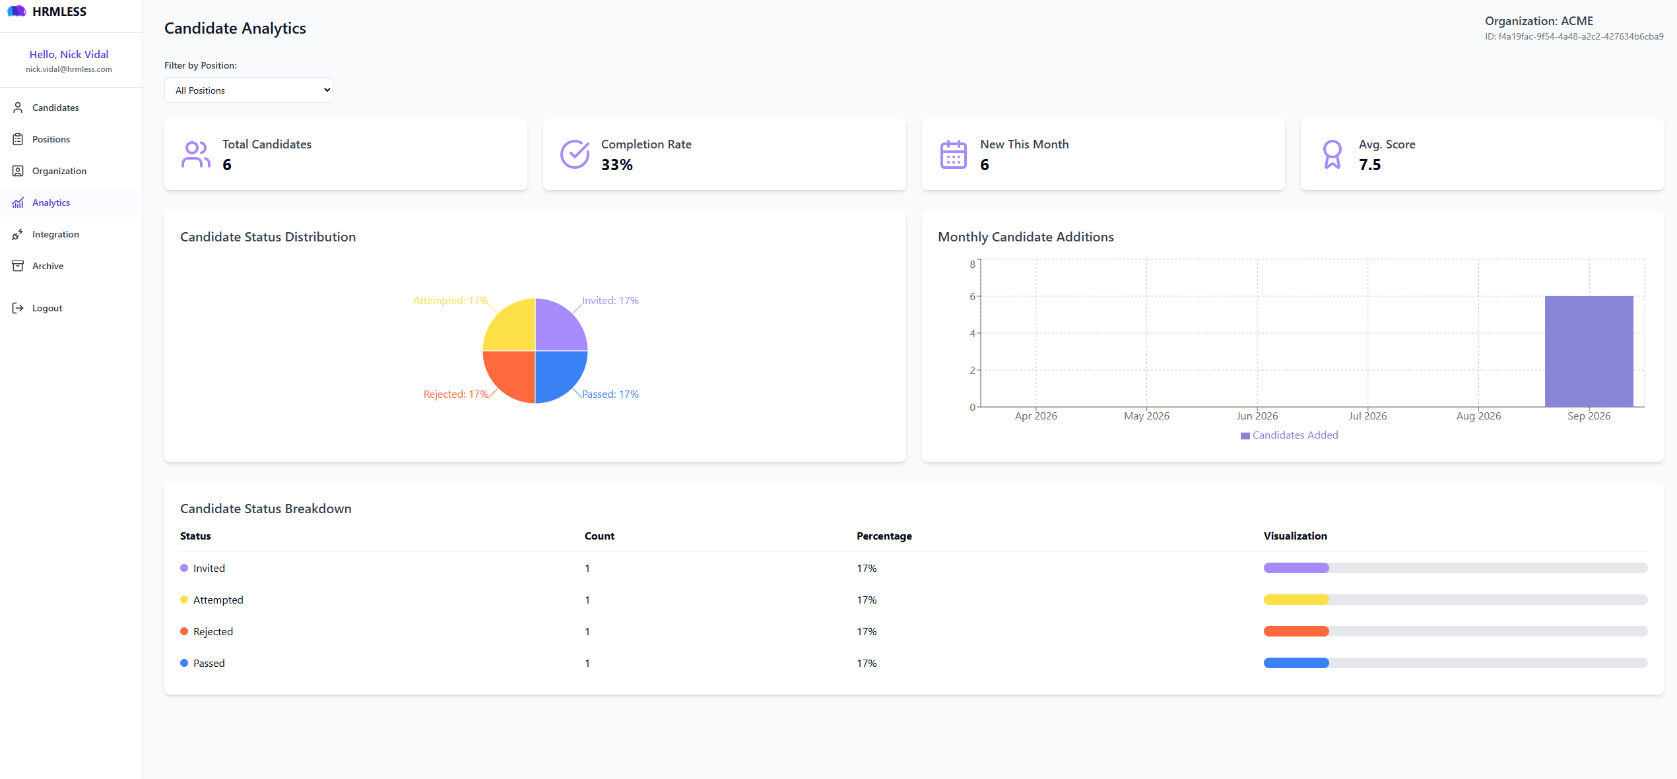Click the Avg. Score award ribbon icon

pyautogui.click(x=1332, y=154)
